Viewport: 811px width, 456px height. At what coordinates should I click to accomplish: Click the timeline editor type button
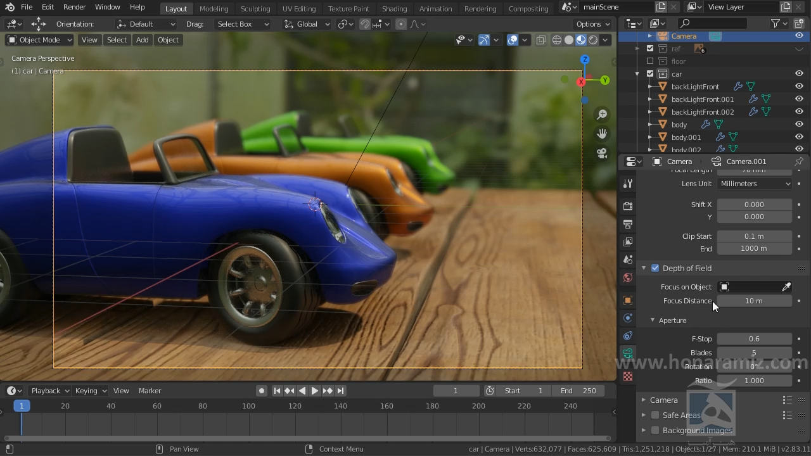pos(13,391)
